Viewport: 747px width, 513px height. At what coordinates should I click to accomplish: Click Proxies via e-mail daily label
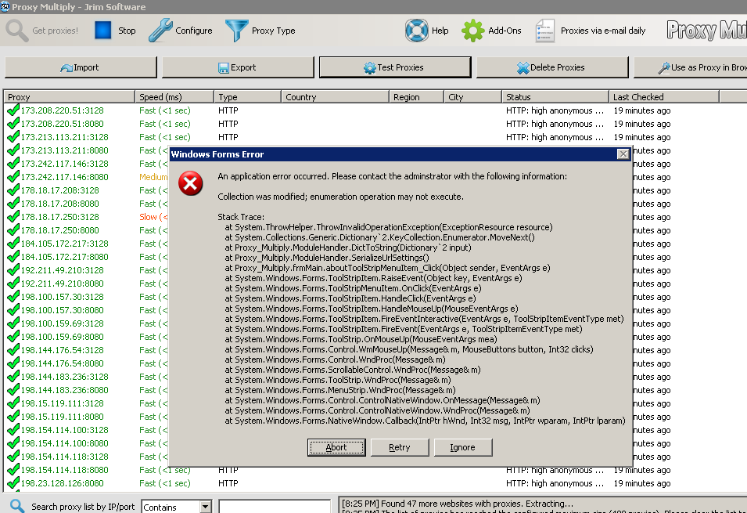(x=603, y=31)
